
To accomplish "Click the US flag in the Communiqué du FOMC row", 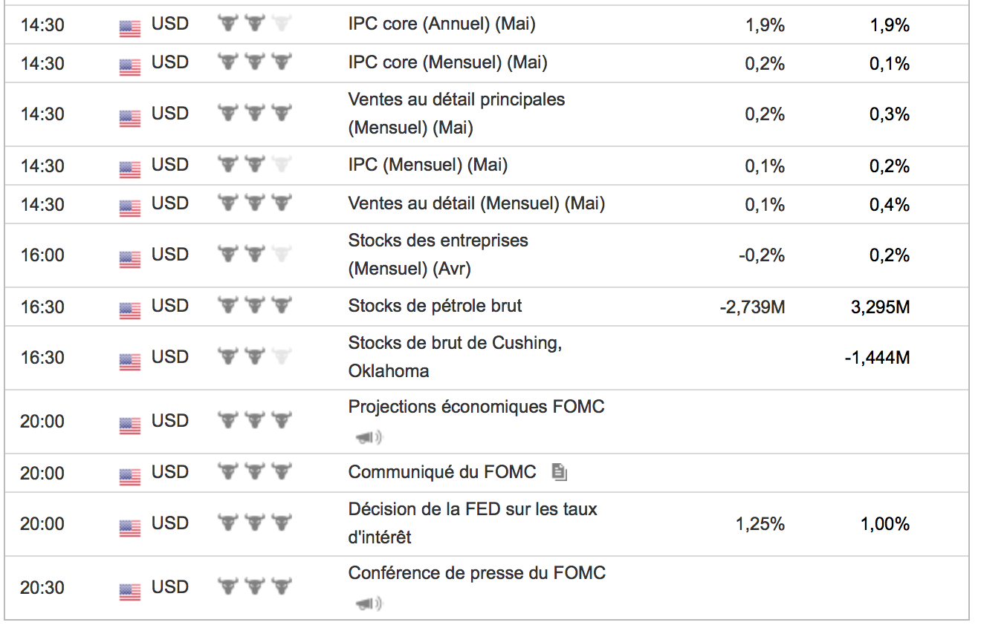I will [x=130, y=476].
